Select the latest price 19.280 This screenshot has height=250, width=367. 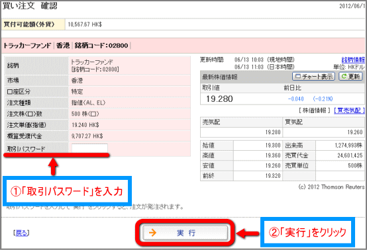(219, 99)
